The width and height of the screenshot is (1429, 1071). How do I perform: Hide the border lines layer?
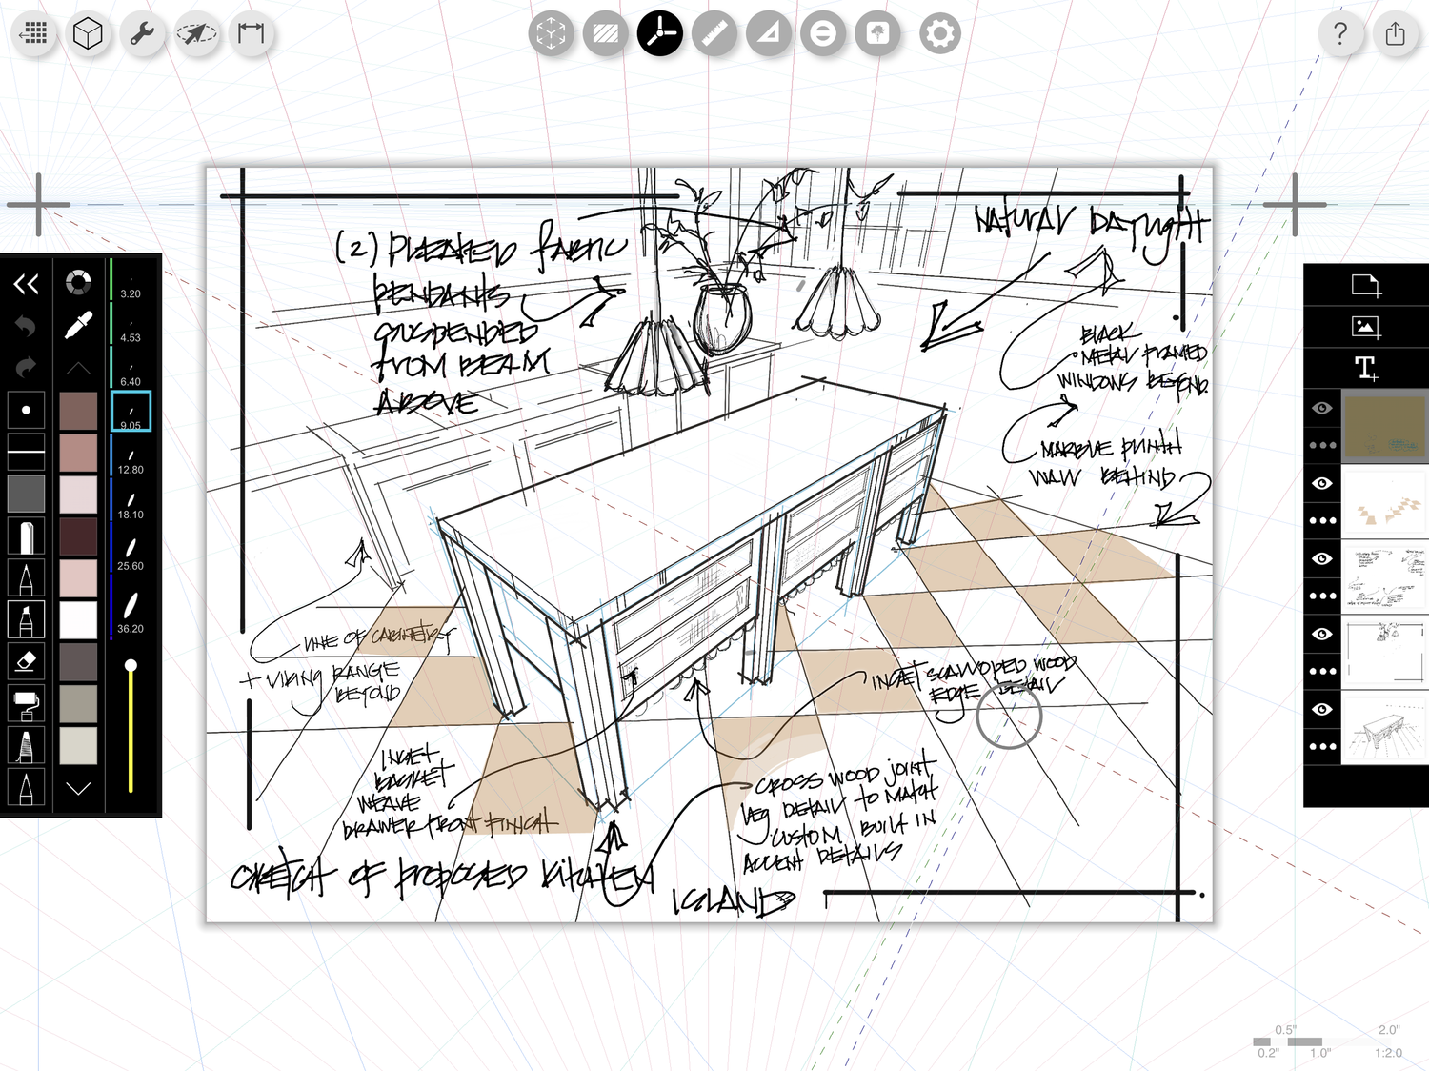[x=1322, y=634]
